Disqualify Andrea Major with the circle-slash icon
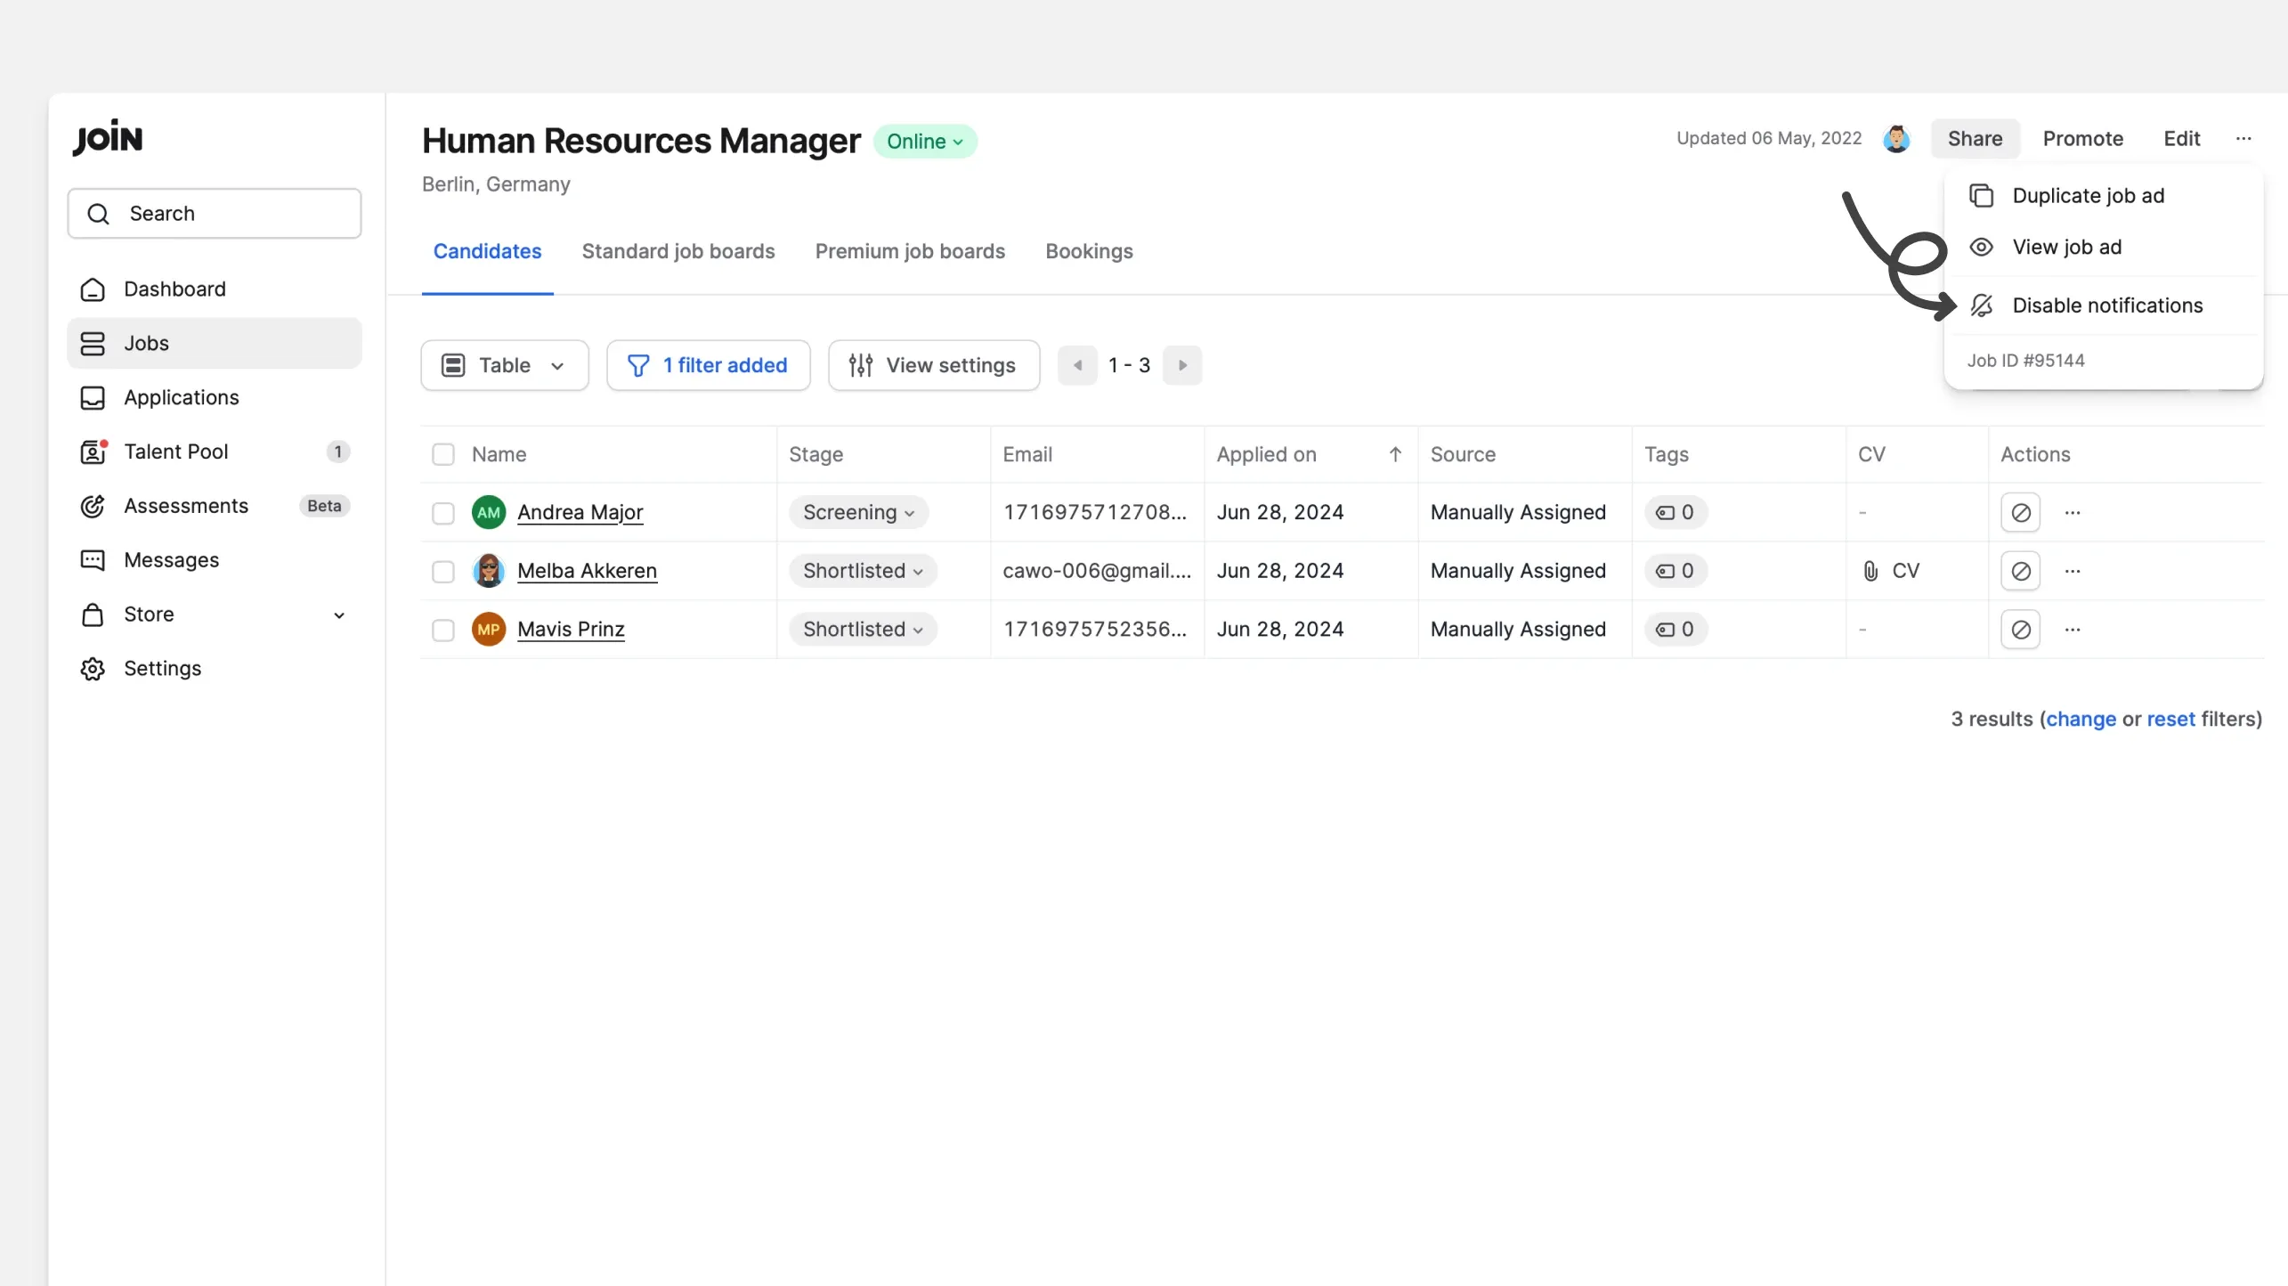Screen dimensions: 2288x1286 [2021, 513]
